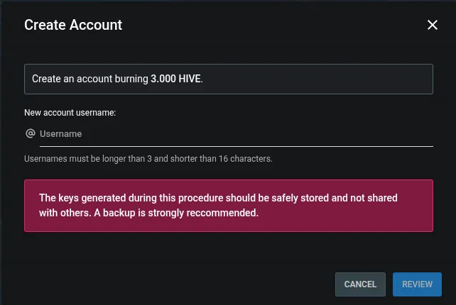Click '16 characters' in the hint text
456x305 pixels.
(246, 159)
